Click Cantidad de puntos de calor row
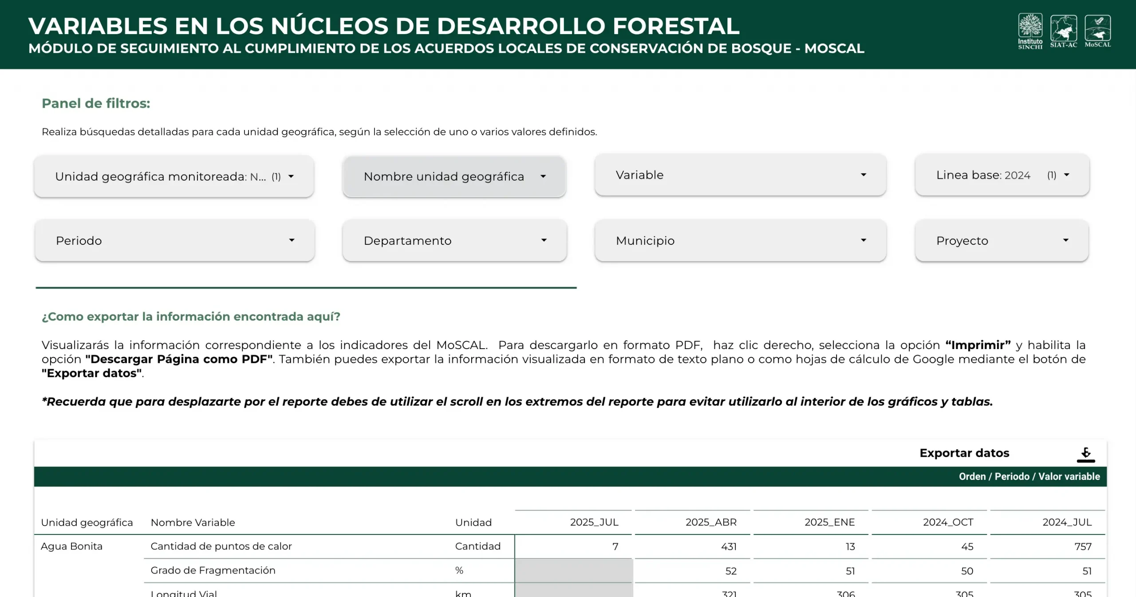The image size is (1136, 597). pyautogui.click(x=221, y=546)
